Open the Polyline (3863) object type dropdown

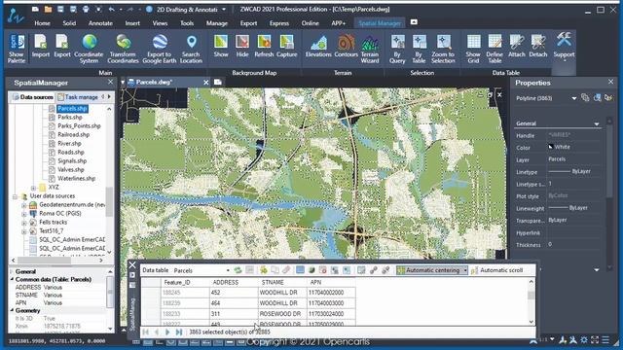pos(574,98)
